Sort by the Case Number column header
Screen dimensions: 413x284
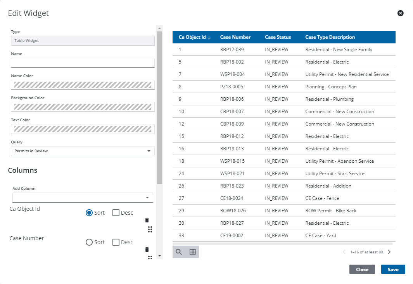[235, 37]
